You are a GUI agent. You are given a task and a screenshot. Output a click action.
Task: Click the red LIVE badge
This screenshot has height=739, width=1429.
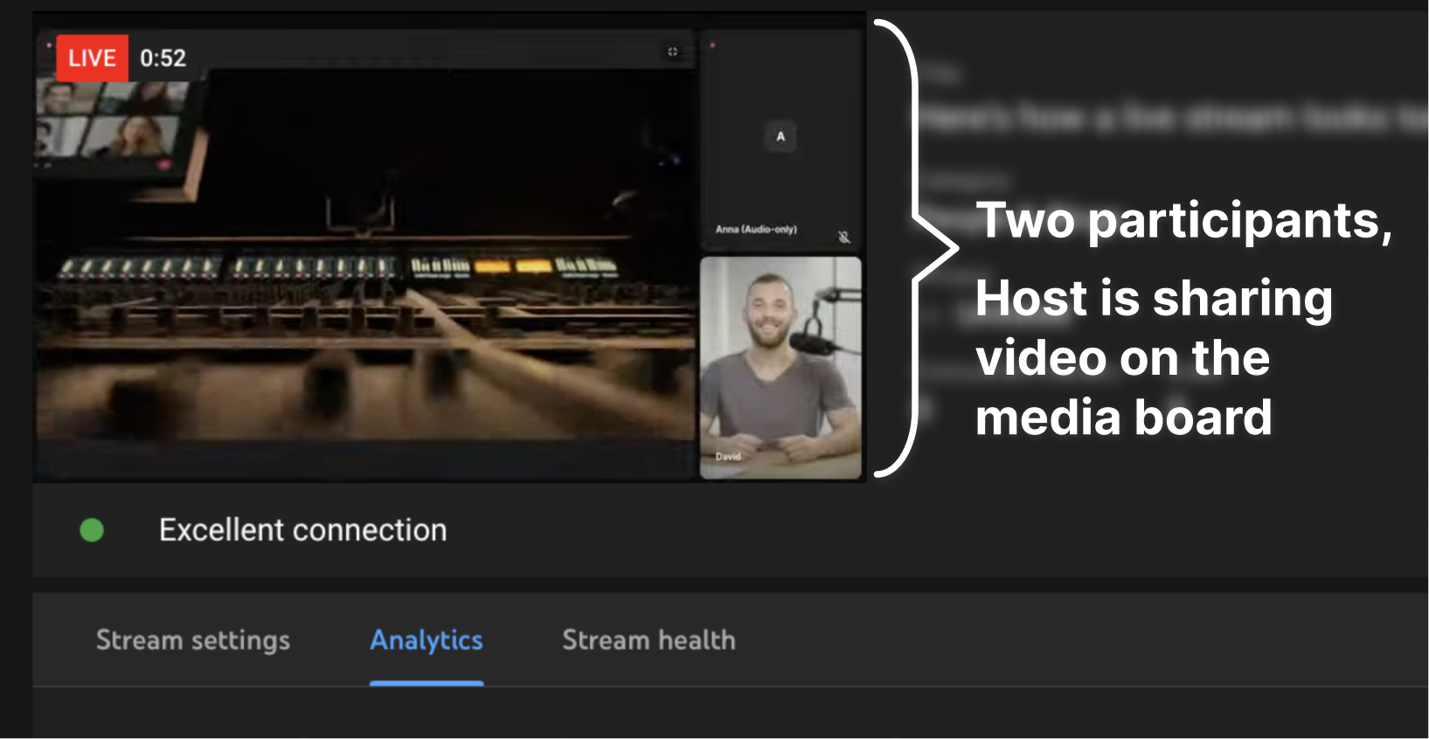tap(92, 59)
